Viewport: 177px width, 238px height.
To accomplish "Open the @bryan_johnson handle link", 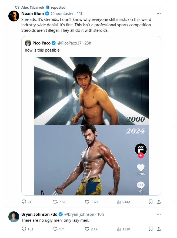I will pyautogui.click(x=79, y=214).
